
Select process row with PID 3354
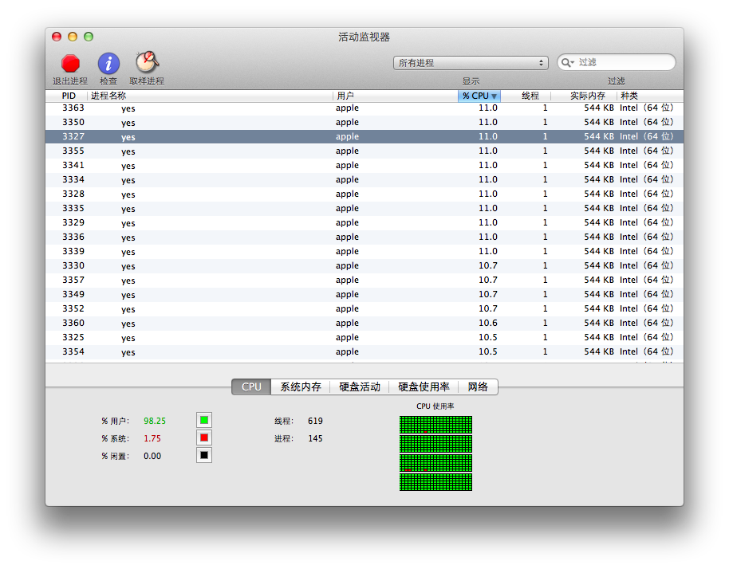[x=364, y=352]
